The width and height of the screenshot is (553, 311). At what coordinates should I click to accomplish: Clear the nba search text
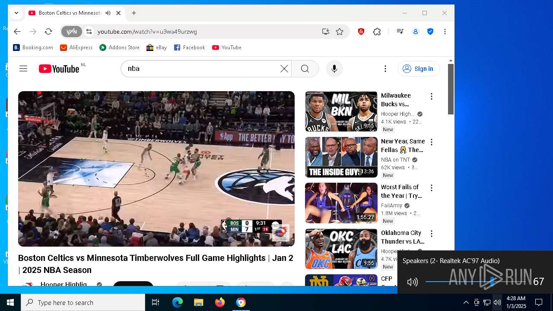[x=284, y=69]
